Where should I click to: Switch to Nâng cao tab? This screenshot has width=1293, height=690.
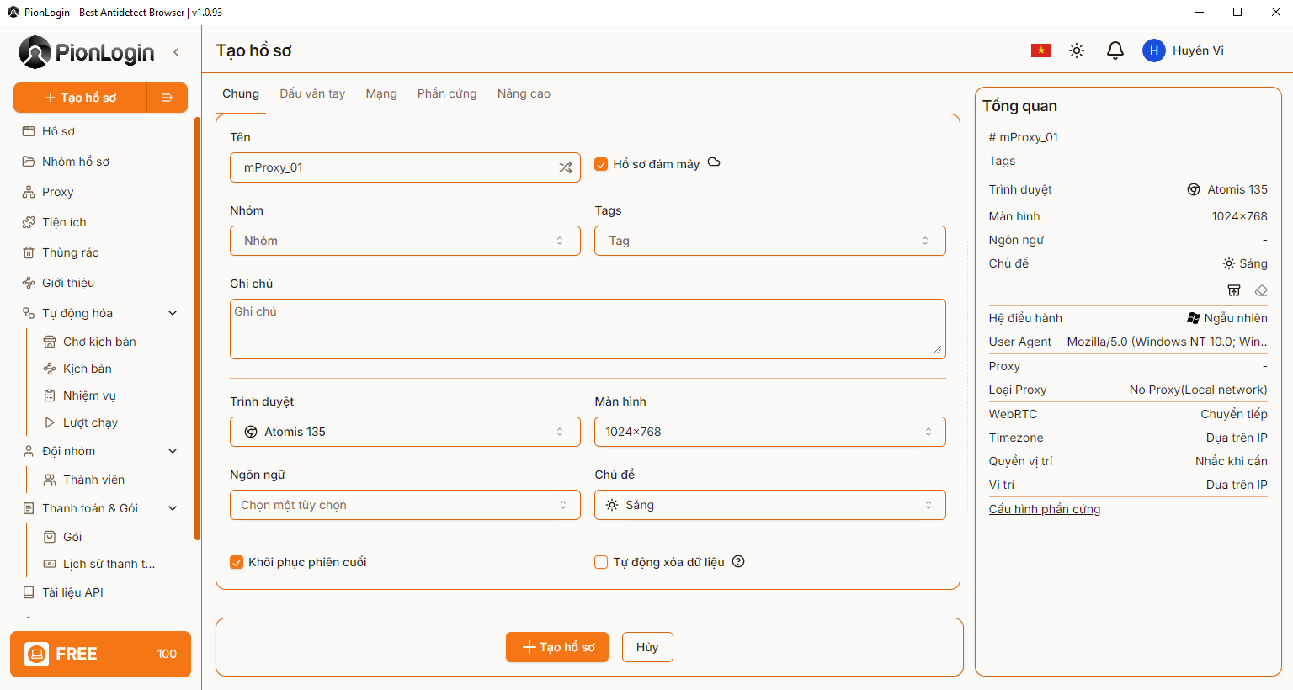524,93
